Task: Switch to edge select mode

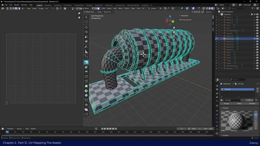Action: click(96, 8)
